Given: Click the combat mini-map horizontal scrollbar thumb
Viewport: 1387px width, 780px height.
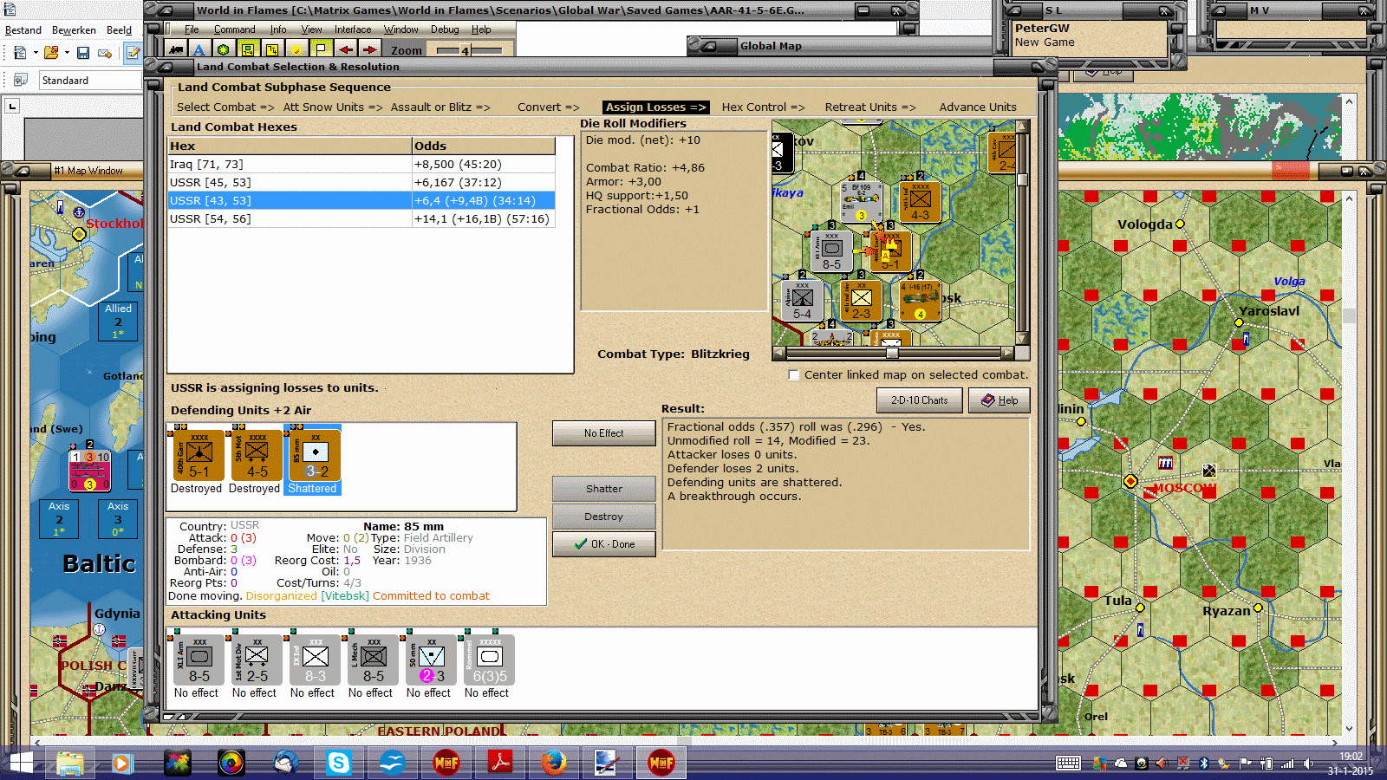Looking at the screenshot, I should pos(891,354).
